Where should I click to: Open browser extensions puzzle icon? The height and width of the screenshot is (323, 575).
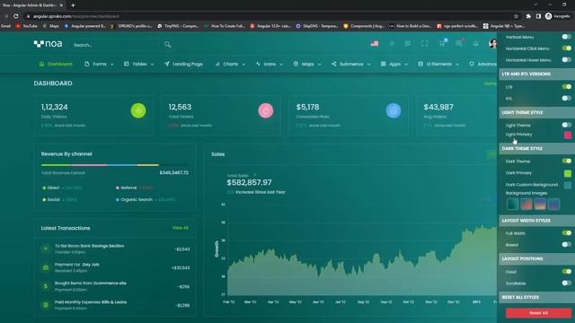click(x=528, y=16)
